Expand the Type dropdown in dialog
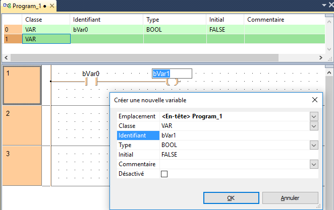The width and height of the screenshot is (334, 210). point(314,145)
